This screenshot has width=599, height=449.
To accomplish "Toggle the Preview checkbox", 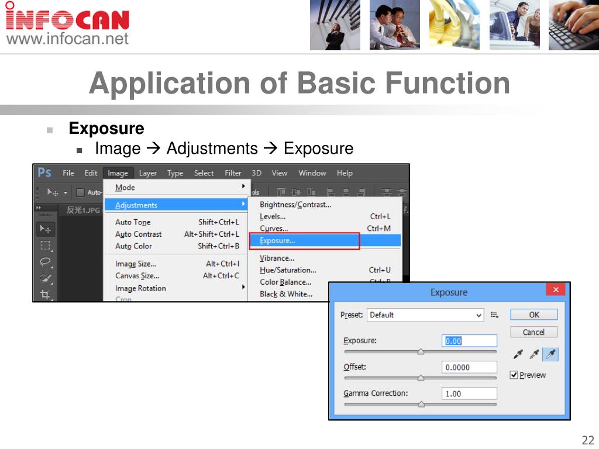I will 514,375.
